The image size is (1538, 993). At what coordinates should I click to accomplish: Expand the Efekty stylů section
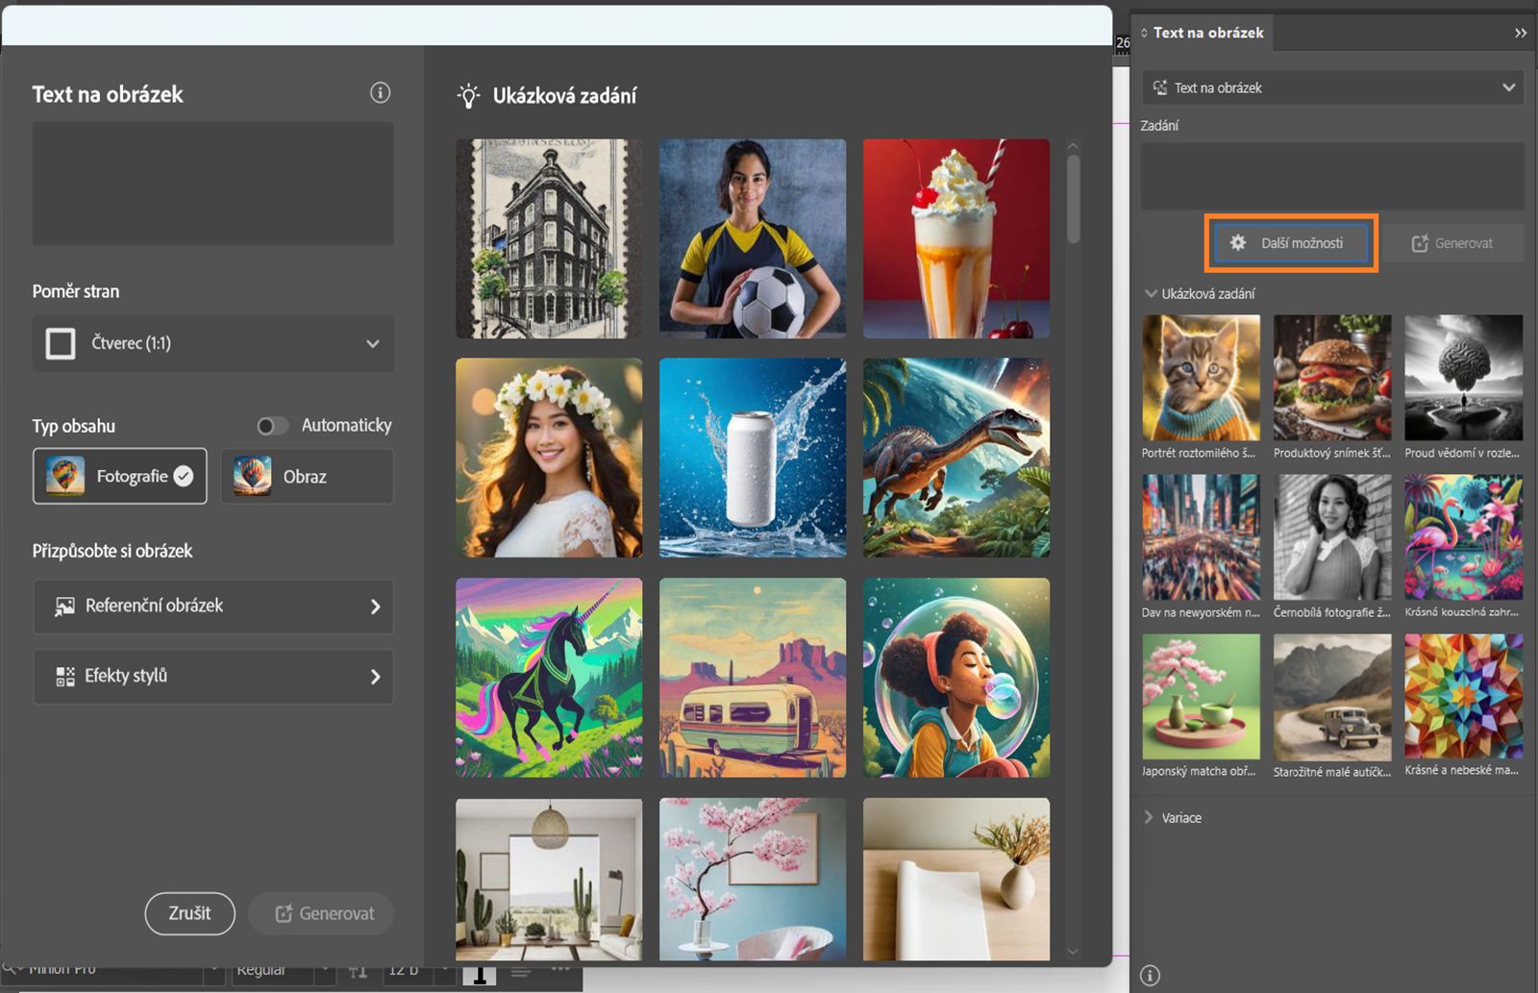click(x=213, y=677)
